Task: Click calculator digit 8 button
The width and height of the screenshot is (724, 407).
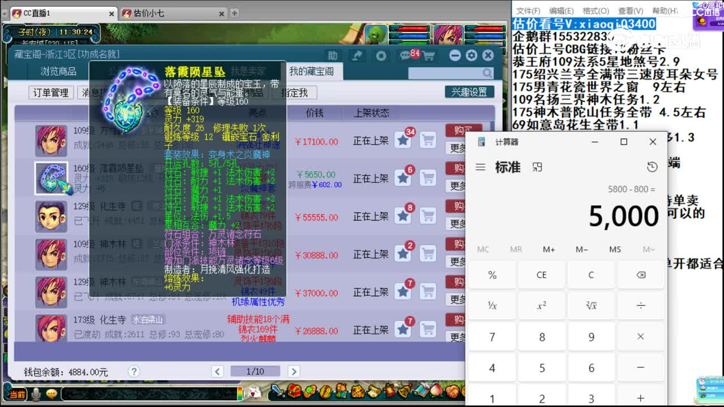Action: tap(542, 337)
